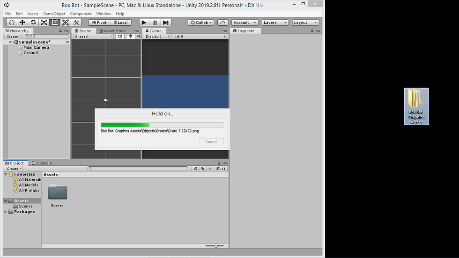Click Search by Type icon in Project
459x258 pixels.
tap(195, 169)
